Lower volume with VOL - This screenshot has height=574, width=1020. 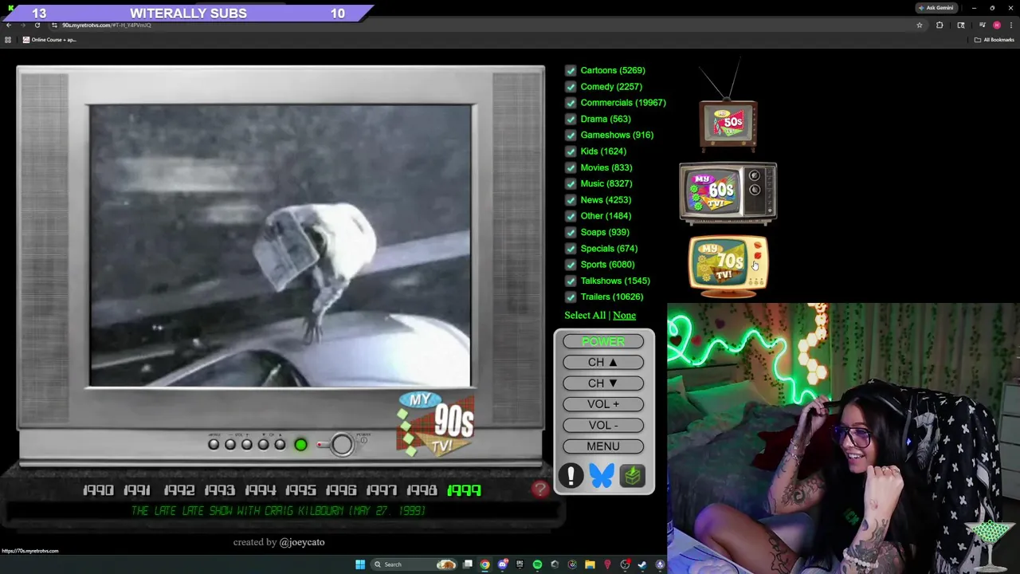click(x=603, y=425)
